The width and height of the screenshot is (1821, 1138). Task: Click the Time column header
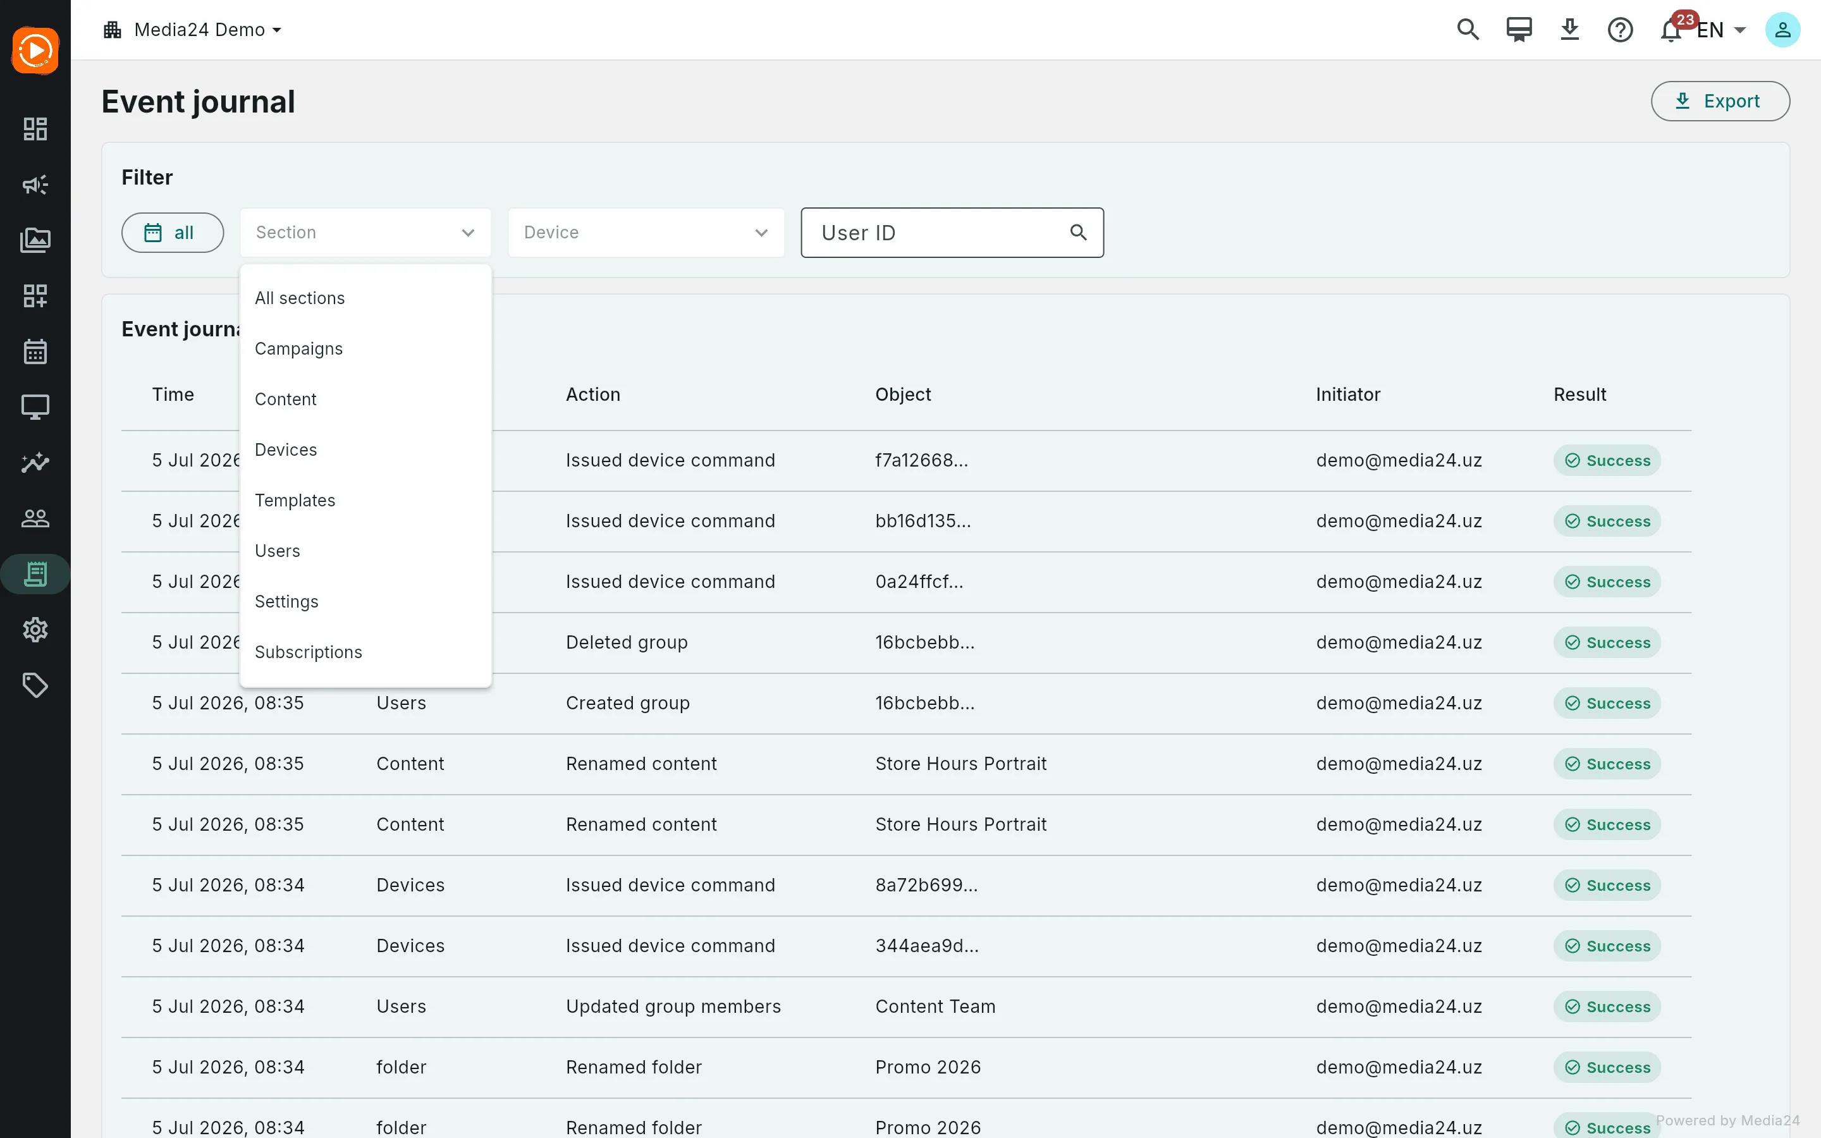coord(173,395)
